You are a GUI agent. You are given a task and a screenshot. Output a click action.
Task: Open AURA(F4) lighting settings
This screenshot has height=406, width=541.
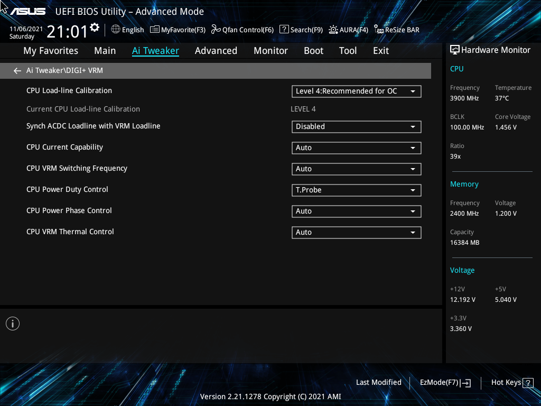point(348,30)
